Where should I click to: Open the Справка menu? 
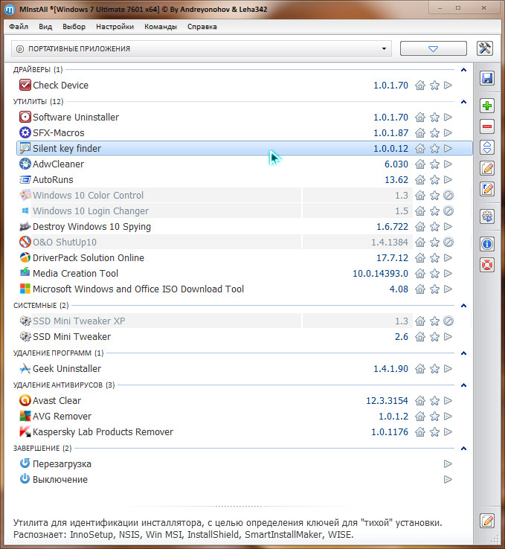(x=202, y=27)
